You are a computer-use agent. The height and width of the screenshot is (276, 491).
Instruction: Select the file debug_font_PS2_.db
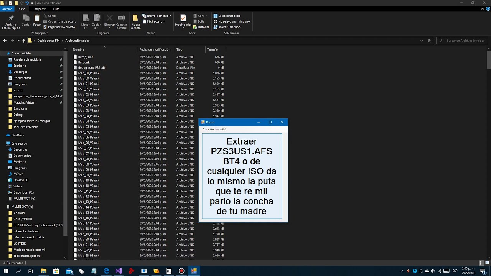pos(92,67)
